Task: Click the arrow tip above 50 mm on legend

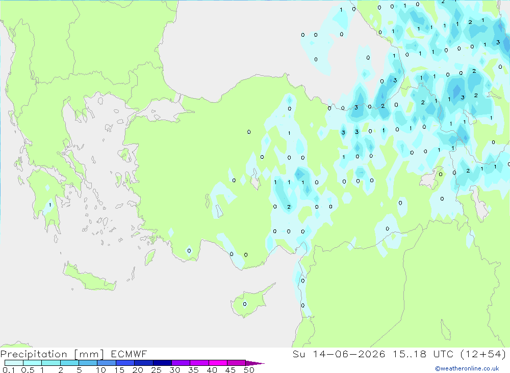Action: pyautogui.click(x=254, y=363)
